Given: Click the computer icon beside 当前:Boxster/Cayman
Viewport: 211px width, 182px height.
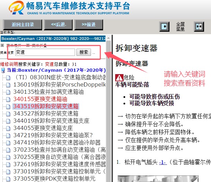Looking at the screenshot, I should (3, 70).
